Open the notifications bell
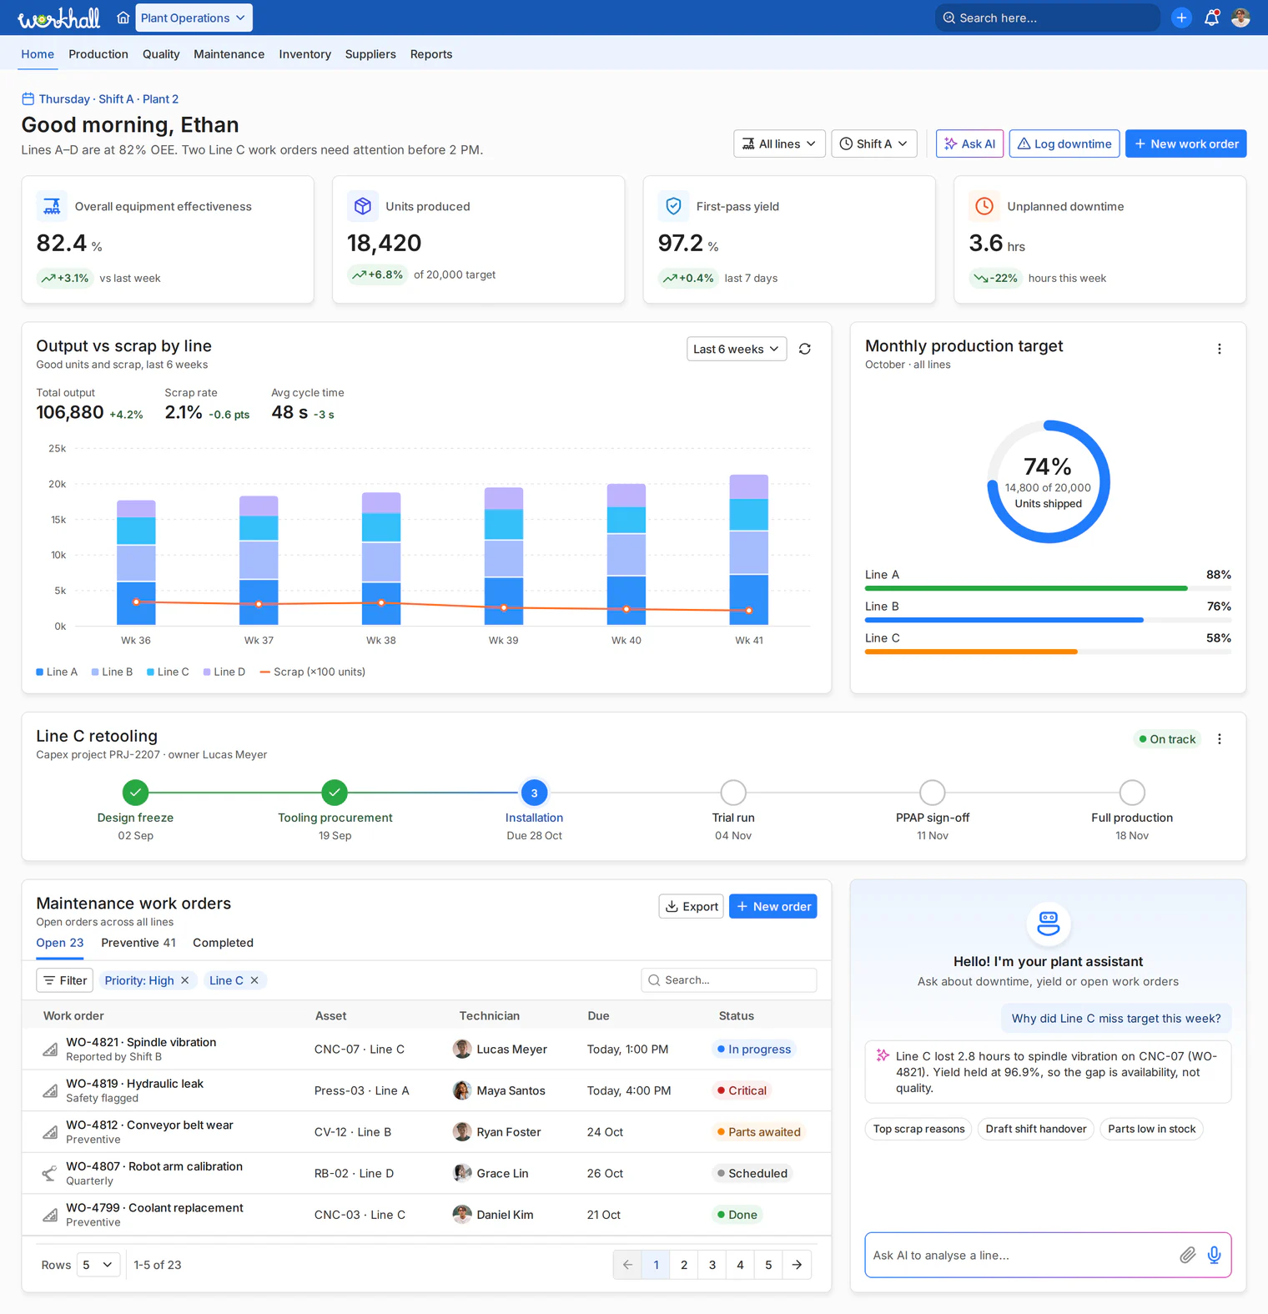The height and width of the screenshot is (1314, 1268). 1211,18
